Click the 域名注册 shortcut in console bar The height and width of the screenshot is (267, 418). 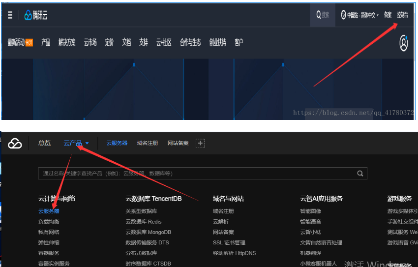click(148, 143)
